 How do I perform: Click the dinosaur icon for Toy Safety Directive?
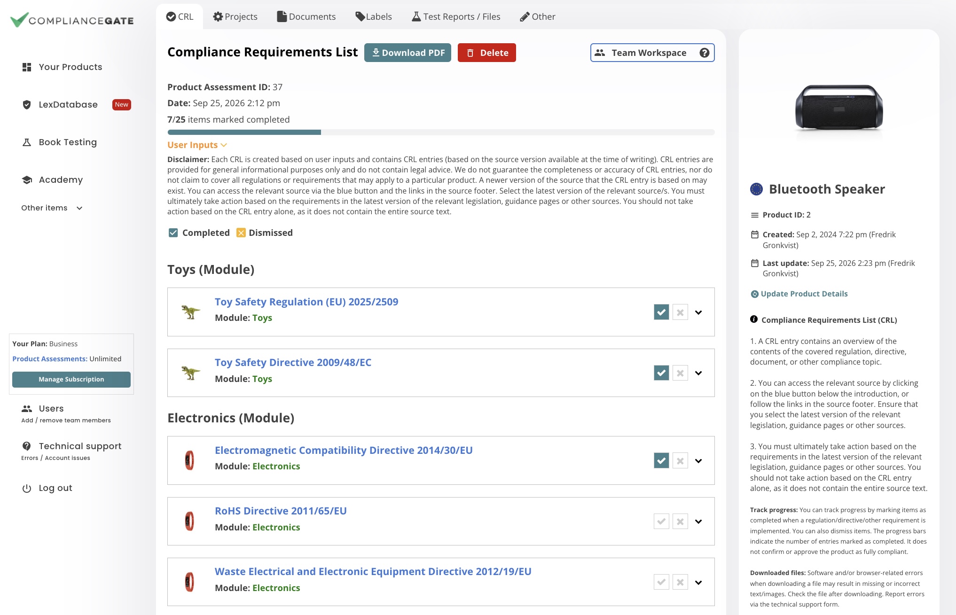point(190,373)
